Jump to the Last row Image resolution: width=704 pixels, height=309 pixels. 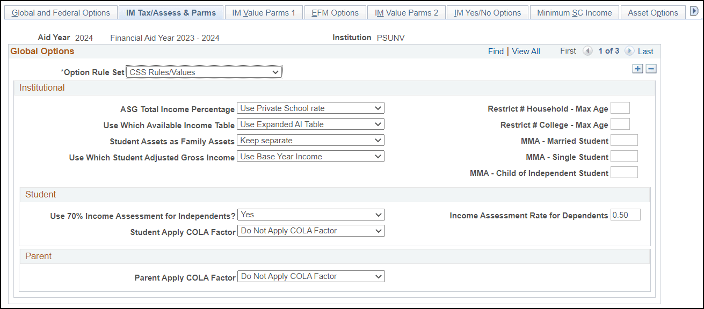point(646,51)
